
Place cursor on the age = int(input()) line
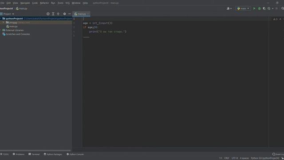tap(98, 23)
